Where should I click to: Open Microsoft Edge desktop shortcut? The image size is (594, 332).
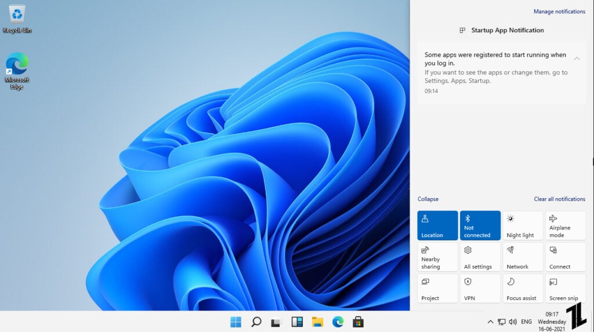click(x=17, y=71)
